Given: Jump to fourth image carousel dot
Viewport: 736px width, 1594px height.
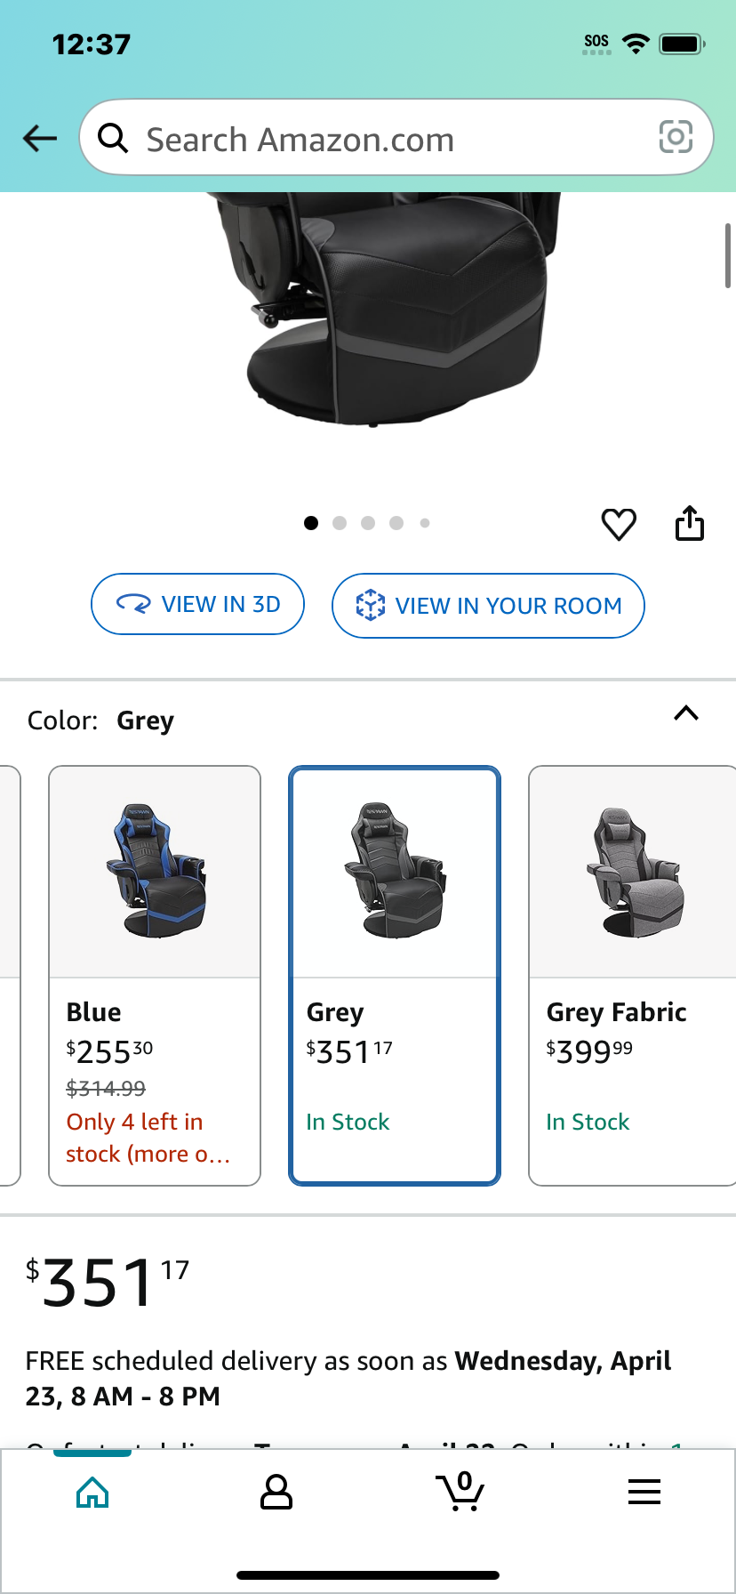Looking at the screenshot, I should [396, 523].
